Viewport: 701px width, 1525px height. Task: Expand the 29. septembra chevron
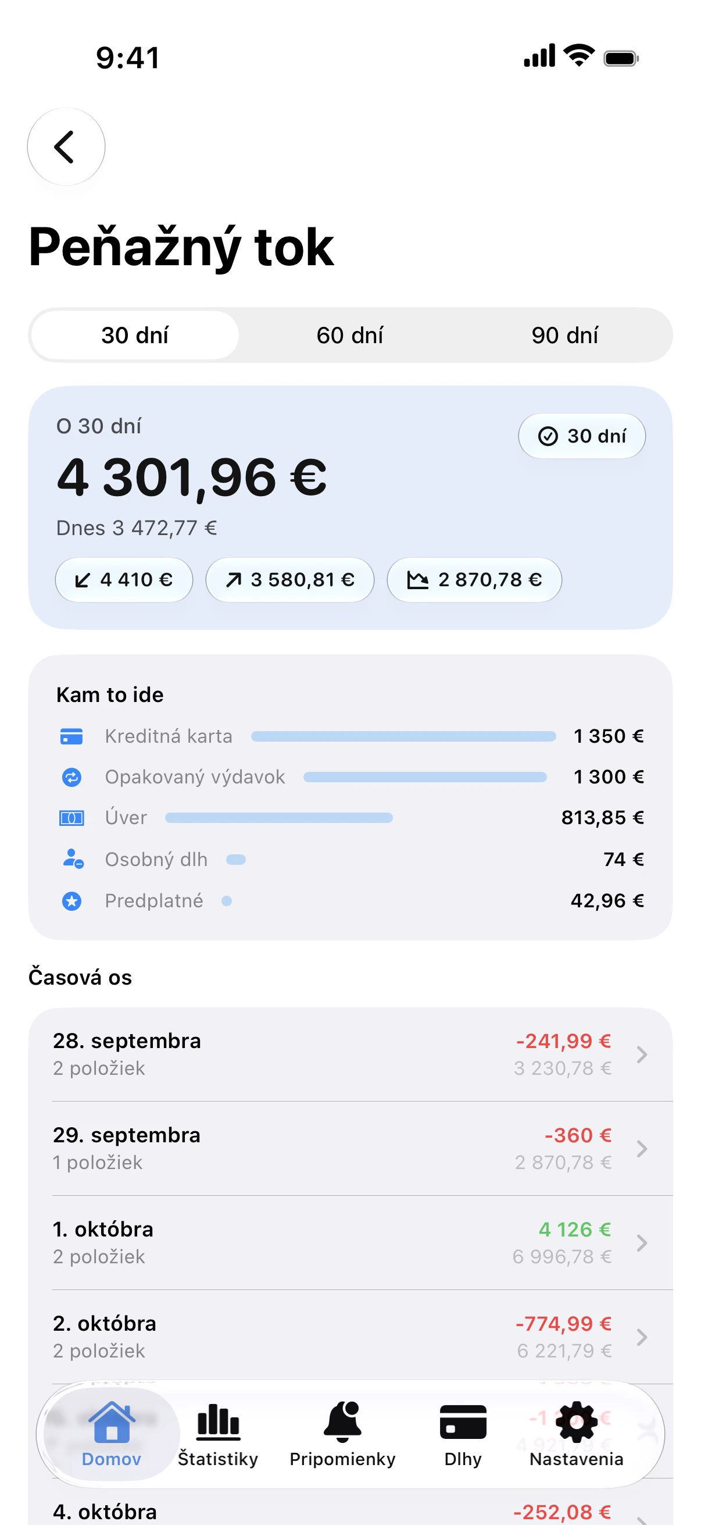[x=641, y=1149]
